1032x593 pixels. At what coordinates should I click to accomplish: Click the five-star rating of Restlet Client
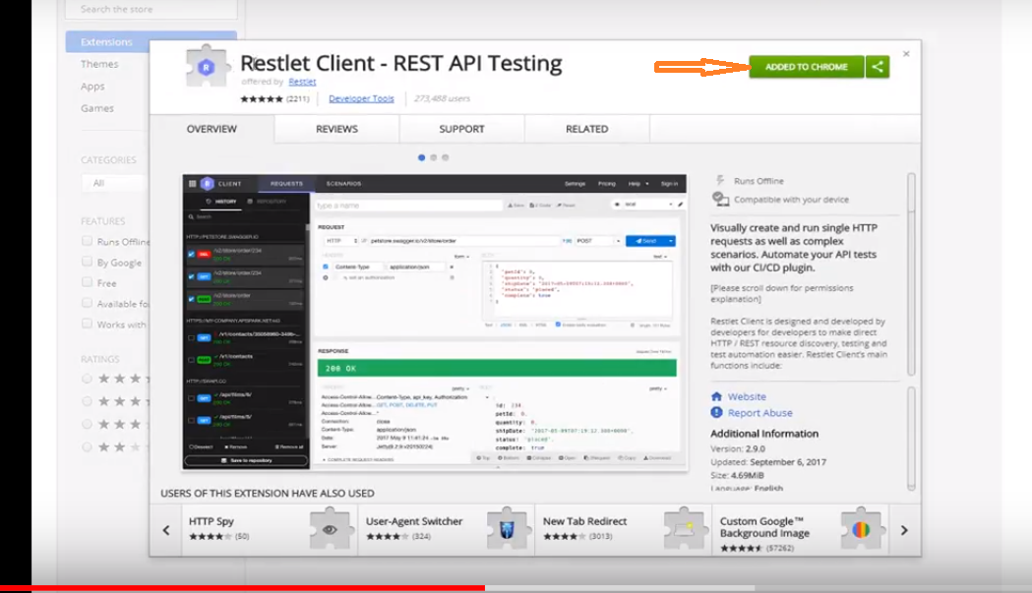(x=262, y=98)
